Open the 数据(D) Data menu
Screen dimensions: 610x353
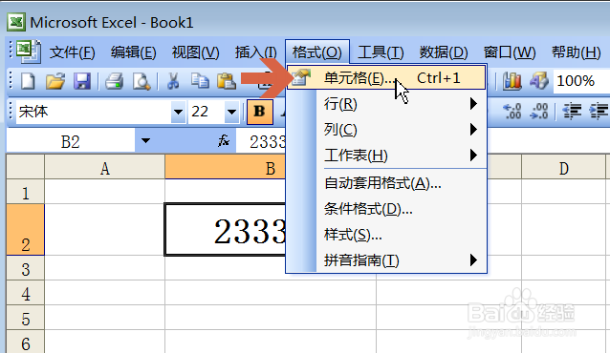(x=444, y=52)
